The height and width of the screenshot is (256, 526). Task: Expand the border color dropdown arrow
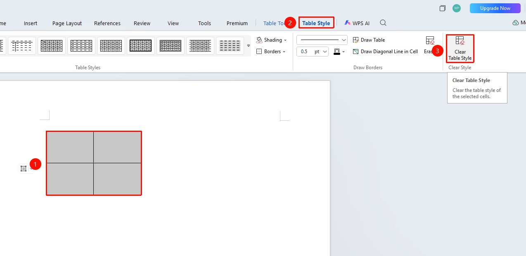[344, 52]
